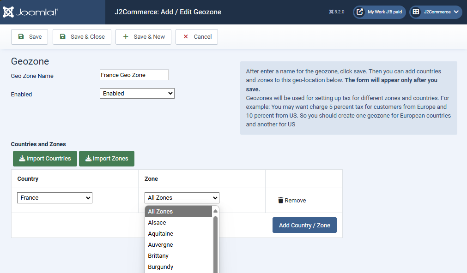Click the Country column header
Image resolution: width=467 pixels, height=273 pixels.
pos(28,179)
